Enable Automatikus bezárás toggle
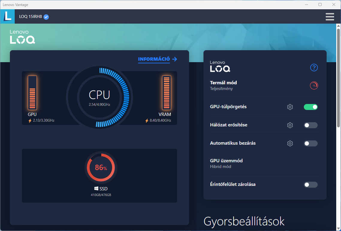 310,143
